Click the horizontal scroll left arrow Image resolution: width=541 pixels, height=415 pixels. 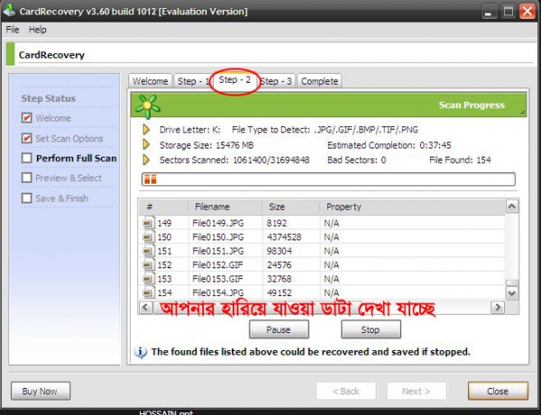145,307
